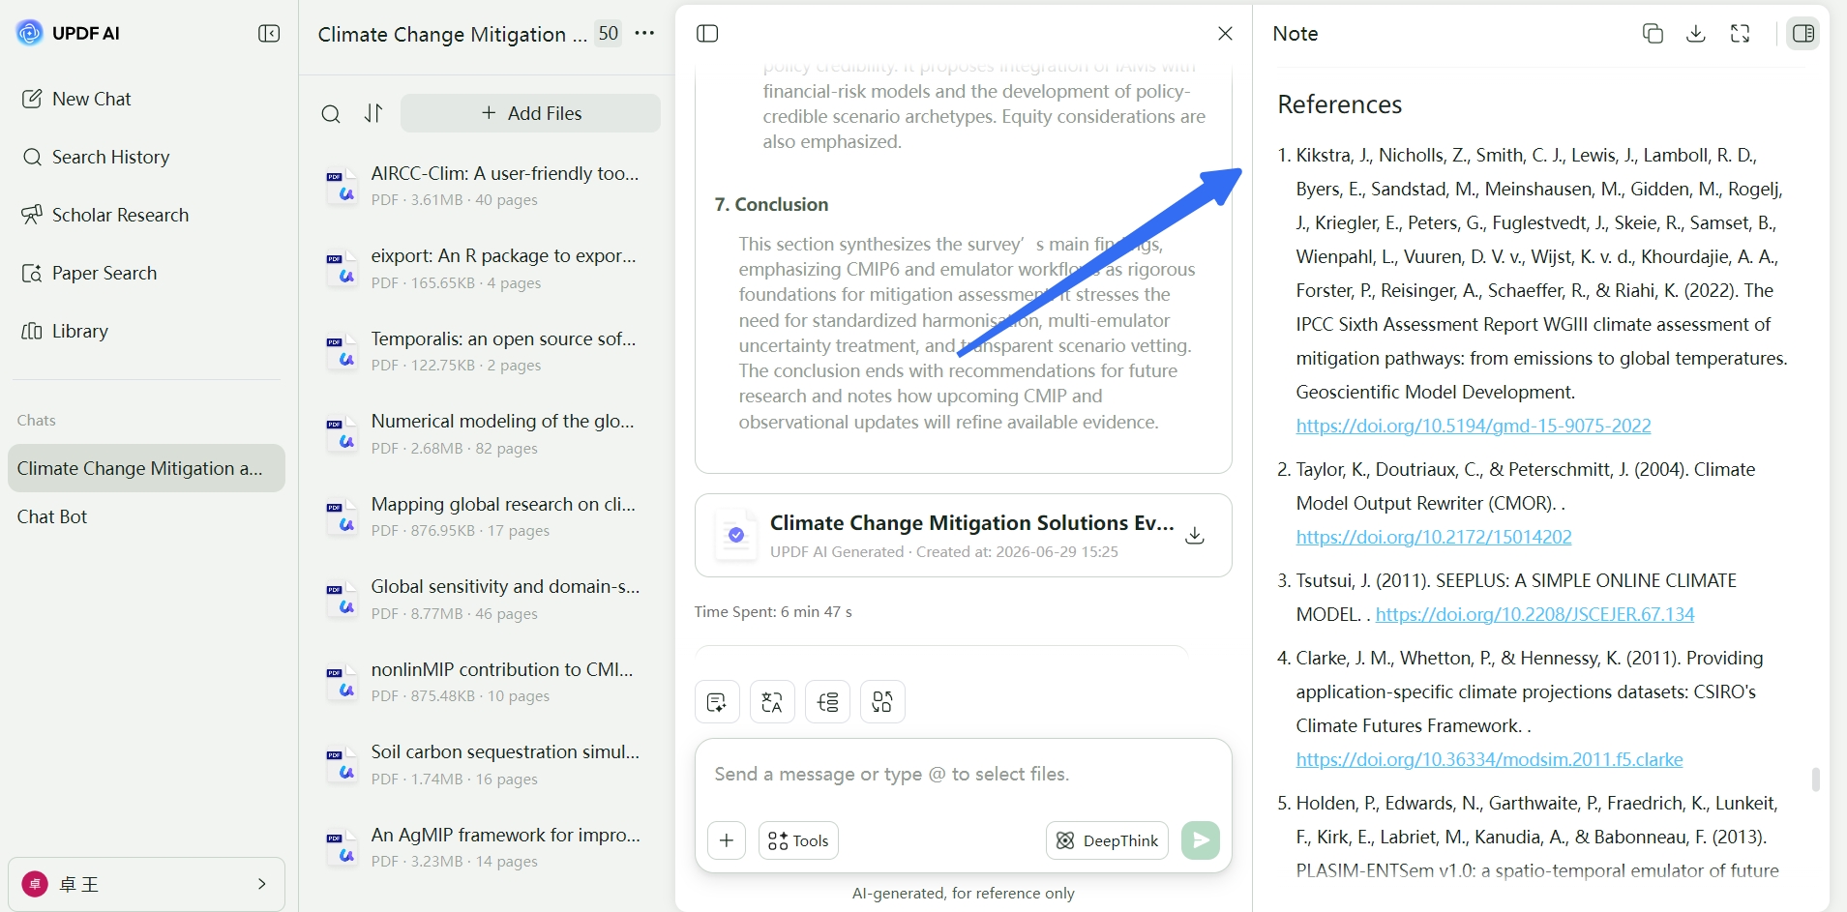Open Global sensitivity PDF file
Image resolution: width=1847 pixels, height=912 pixels.
[x=487, y=600]
